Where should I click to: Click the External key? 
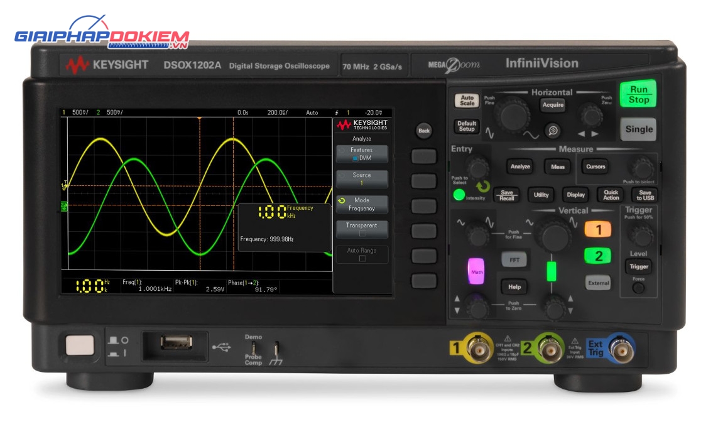pyautogui.click(x=598, y=283)
